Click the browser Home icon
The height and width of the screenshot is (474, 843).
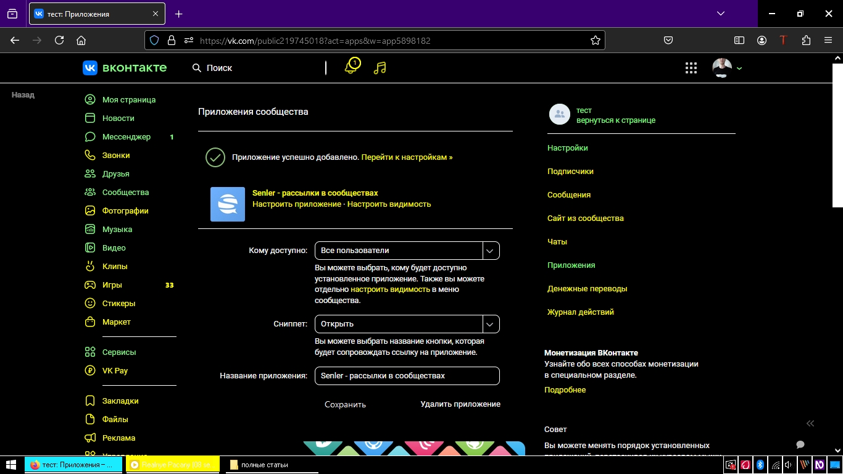[x=81, y=40]
